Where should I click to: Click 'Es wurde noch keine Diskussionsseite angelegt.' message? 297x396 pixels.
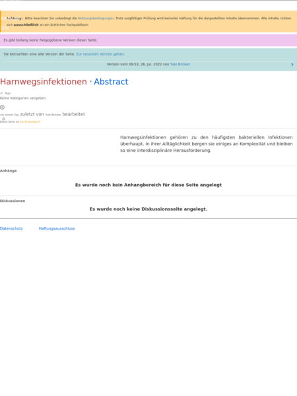(x=148, y=209)
